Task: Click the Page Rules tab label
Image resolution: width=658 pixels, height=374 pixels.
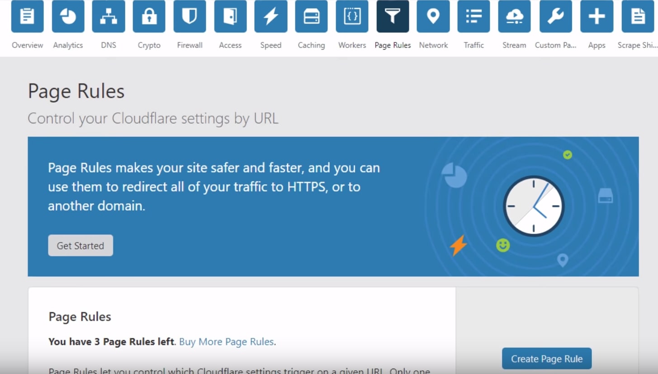Action: point(393,45)
